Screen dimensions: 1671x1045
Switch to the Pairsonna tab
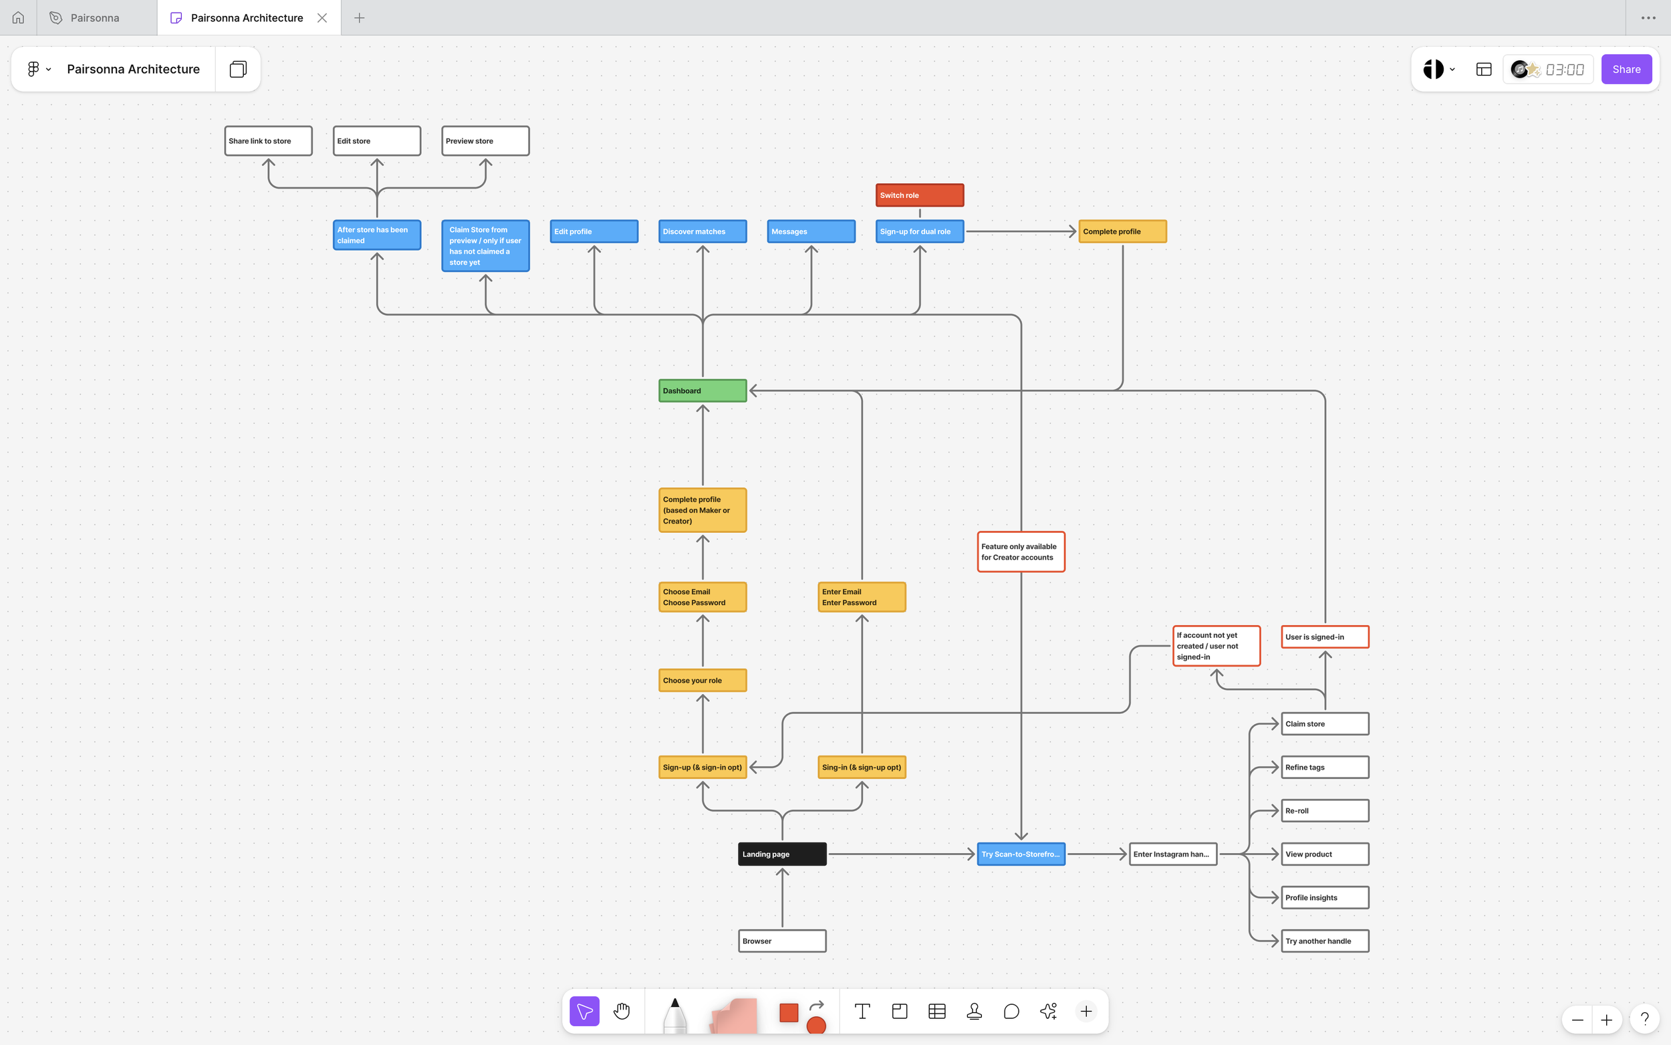95,18
